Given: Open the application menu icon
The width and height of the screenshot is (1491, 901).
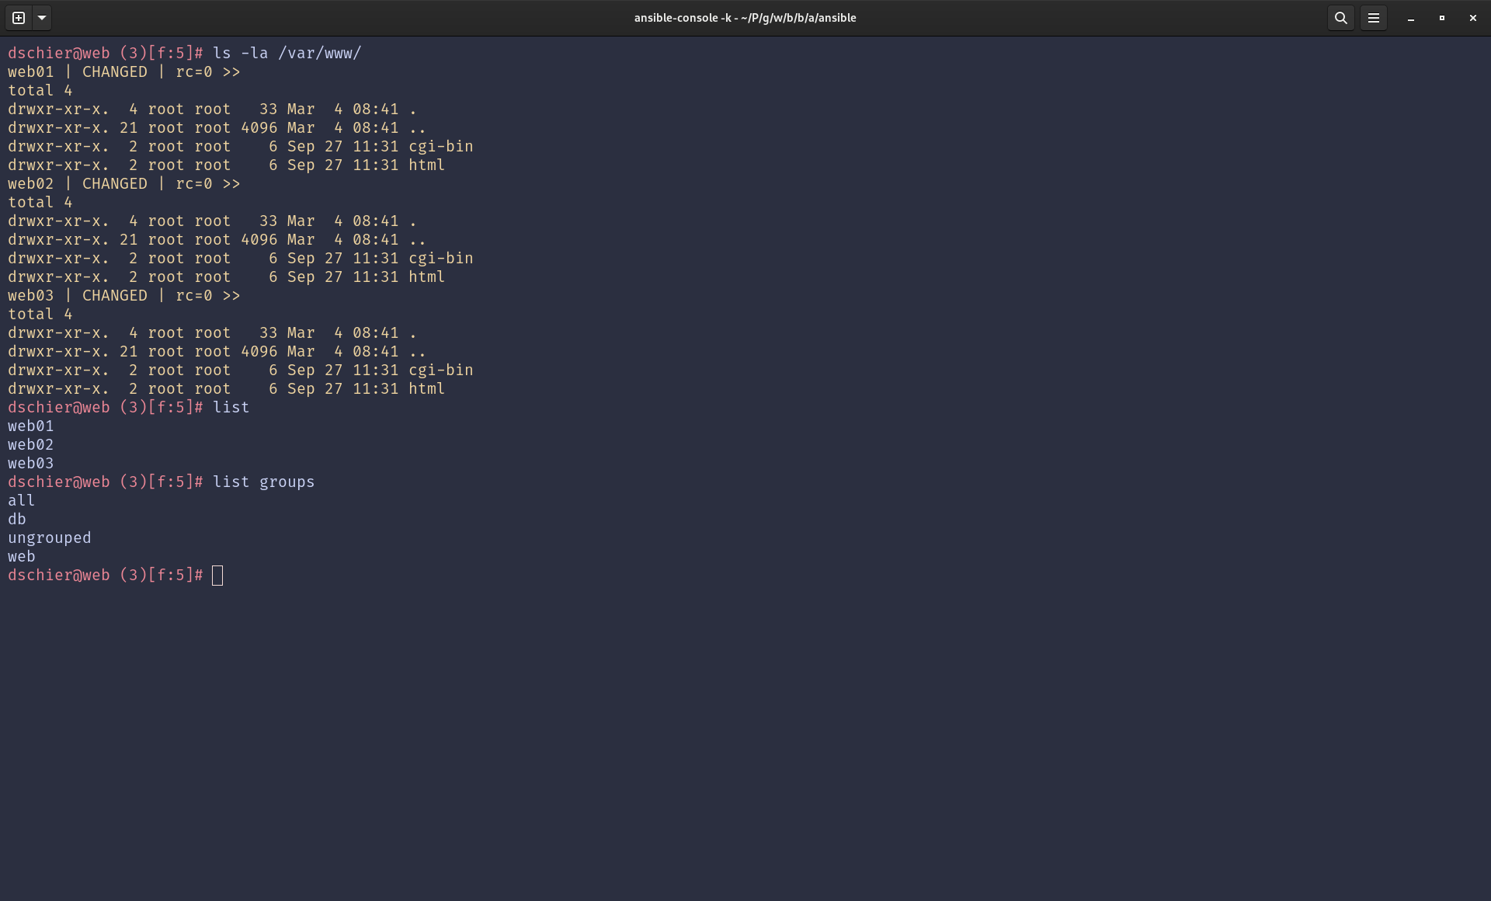Looking at the screenshot, I should [1374, 17].
